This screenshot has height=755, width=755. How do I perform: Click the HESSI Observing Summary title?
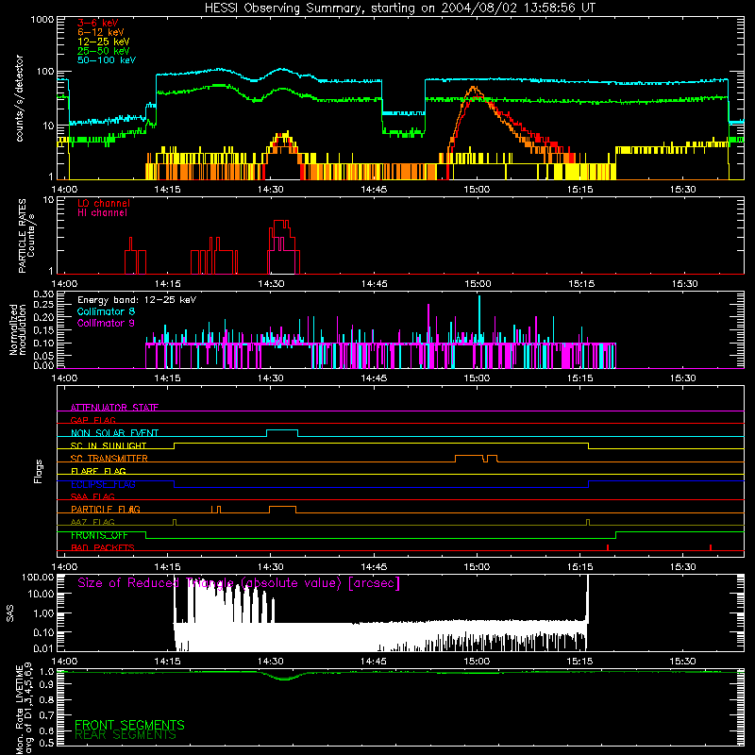pyautogui.click(x=400, y=8)
